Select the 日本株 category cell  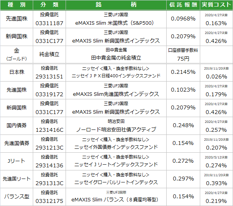[17, 72]
